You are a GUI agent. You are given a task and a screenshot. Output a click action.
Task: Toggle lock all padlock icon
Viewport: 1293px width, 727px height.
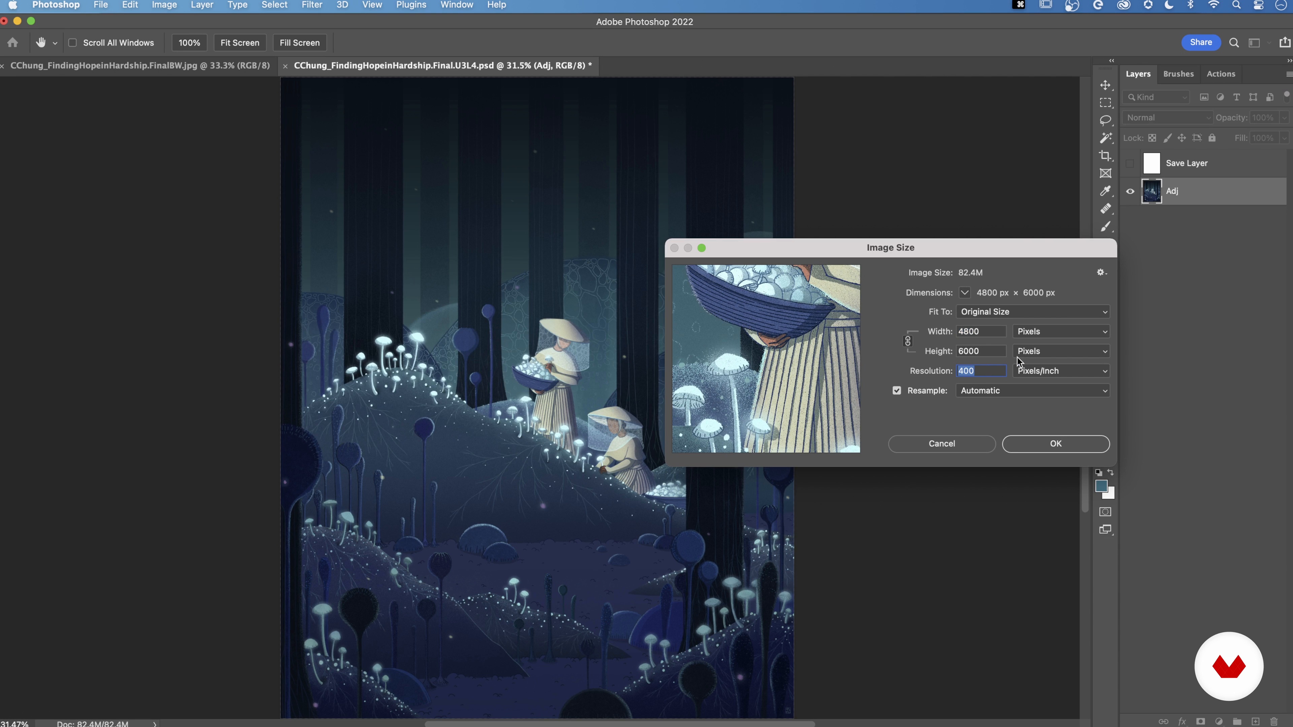[x=1212, y=138]
